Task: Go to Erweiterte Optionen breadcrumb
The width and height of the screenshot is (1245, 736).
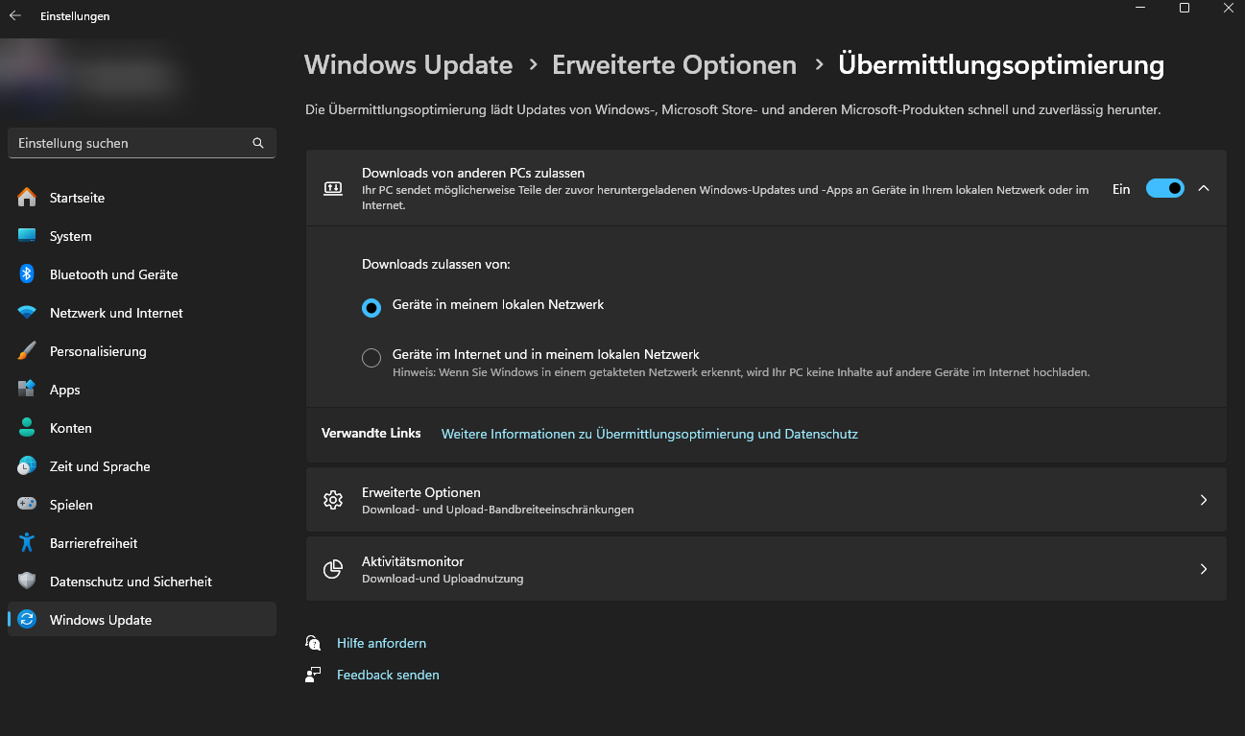Action: [x=674, y=65]
